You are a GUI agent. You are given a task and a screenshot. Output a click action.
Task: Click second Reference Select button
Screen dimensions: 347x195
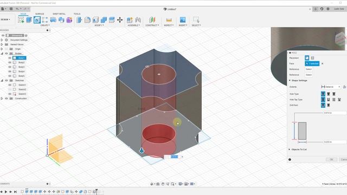[x=309, y=75]
